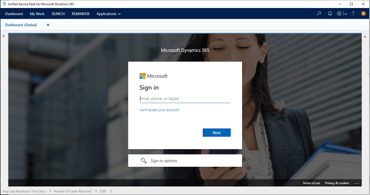Close the Dashboard (Global) tab
Screen dimensions: 370x195
pos(48,25)
